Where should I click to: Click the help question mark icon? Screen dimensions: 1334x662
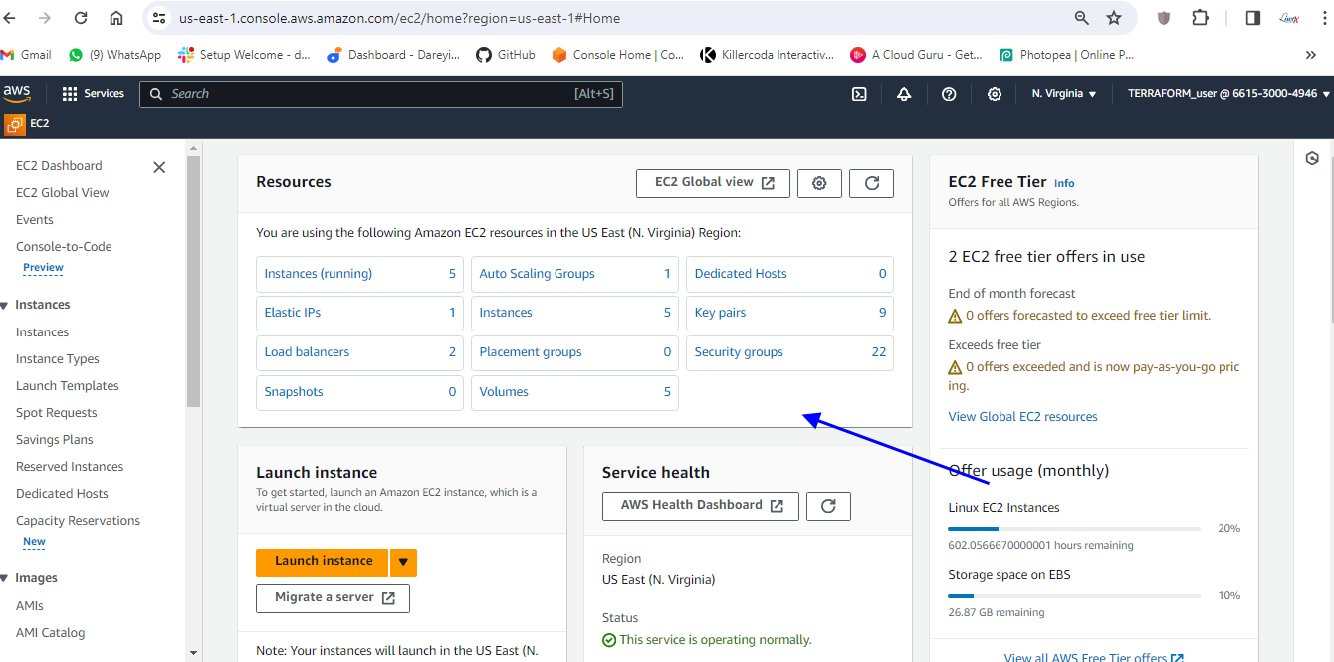(x=949, y=94)
